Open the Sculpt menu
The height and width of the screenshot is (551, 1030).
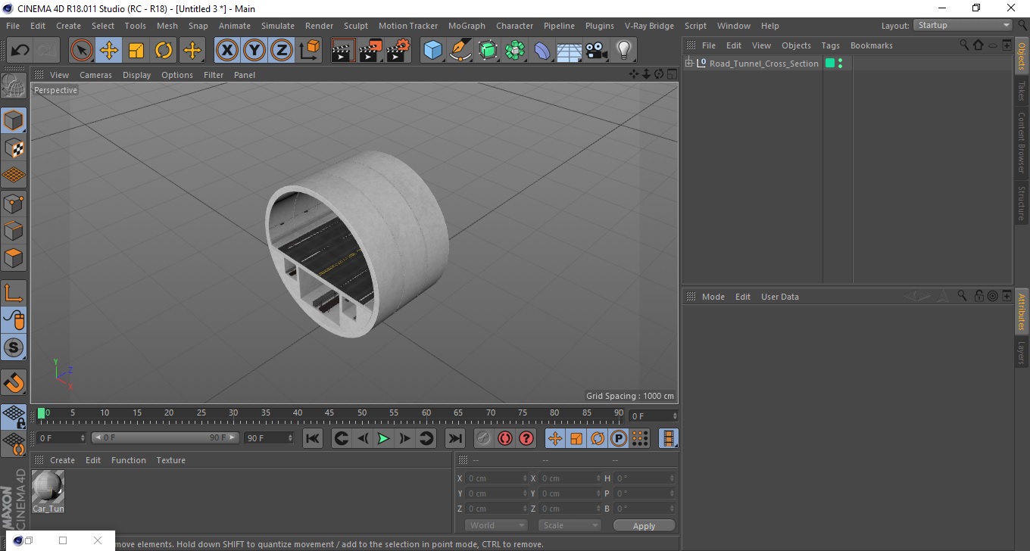click(356, 26)
